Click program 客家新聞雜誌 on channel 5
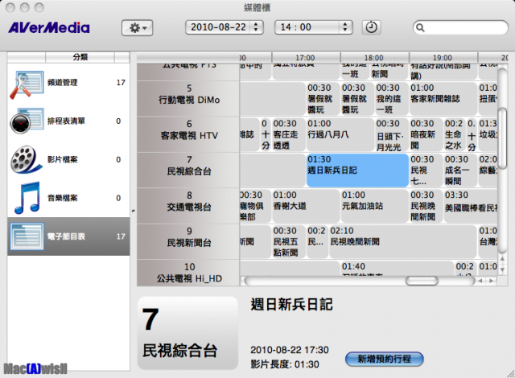The height and width of the screenshot is (378, 515). pyautogui.click(x=443, y=98)
